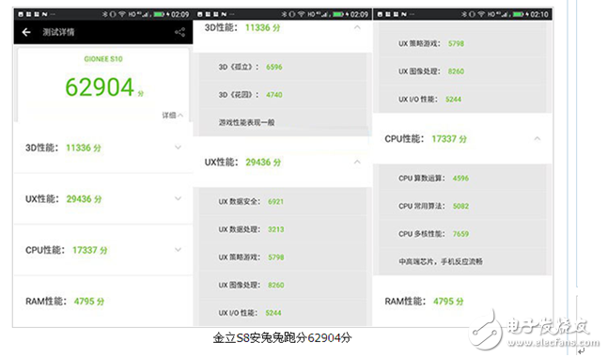The width and height of the screenshot is (607, 358).
Task: Click the battery icon in the 02:10 status bar
Action: (519, 14)
